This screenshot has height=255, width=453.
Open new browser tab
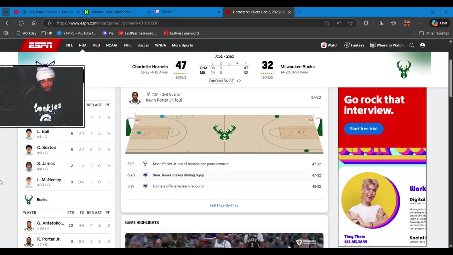299,12
